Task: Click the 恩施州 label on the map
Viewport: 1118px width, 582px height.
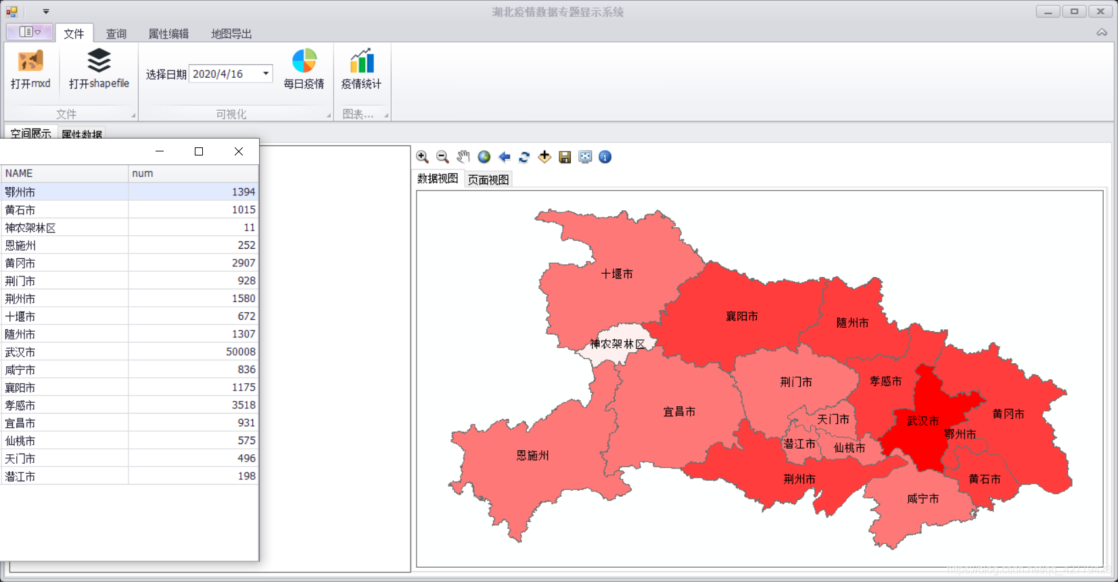Action: pos(533,456)
